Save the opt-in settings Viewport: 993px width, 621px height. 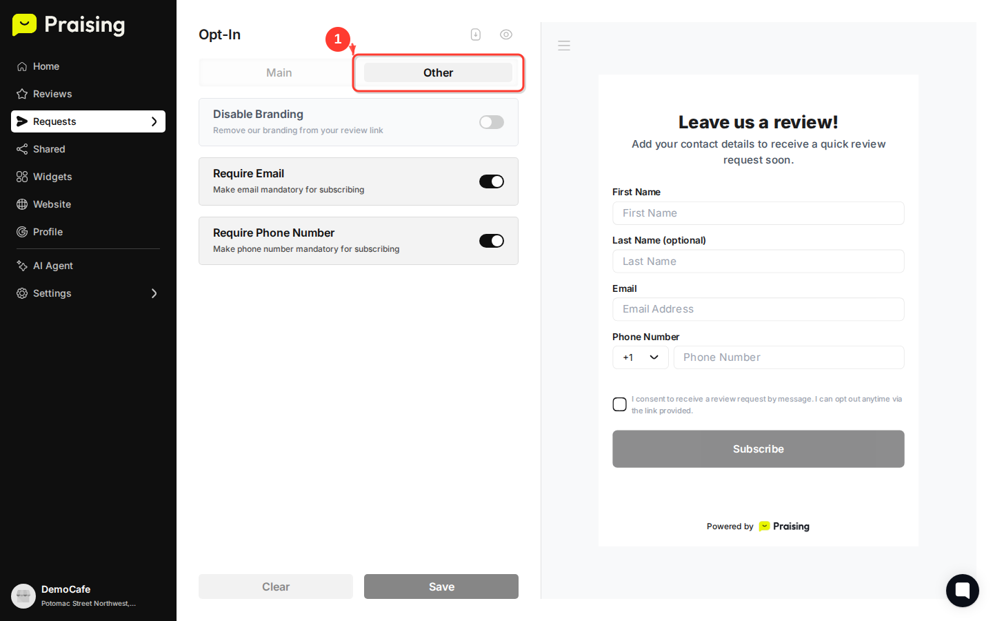[x=441, y=586]
